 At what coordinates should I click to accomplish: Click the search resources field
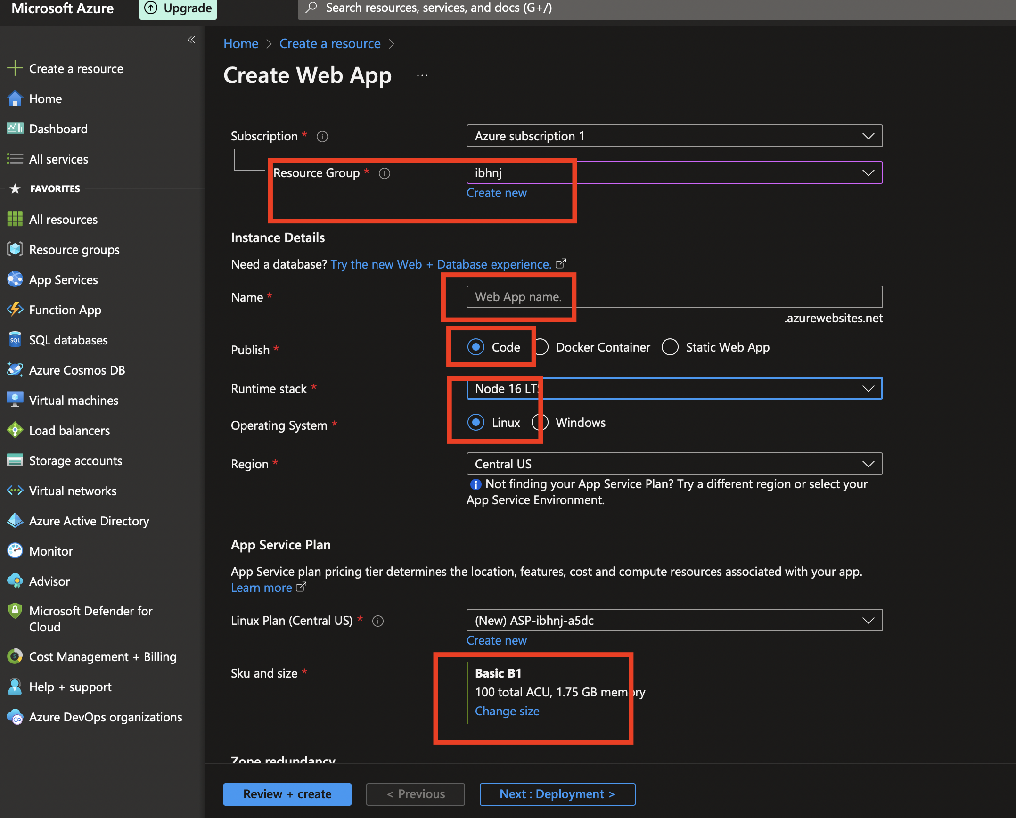[x=656, y=8]
